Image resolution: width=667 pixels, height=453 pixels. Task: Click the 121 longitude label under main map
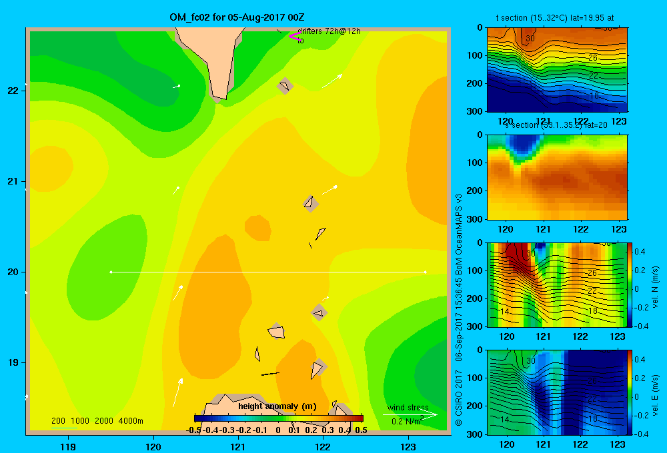pyautogui.click(x=238, y=446)
